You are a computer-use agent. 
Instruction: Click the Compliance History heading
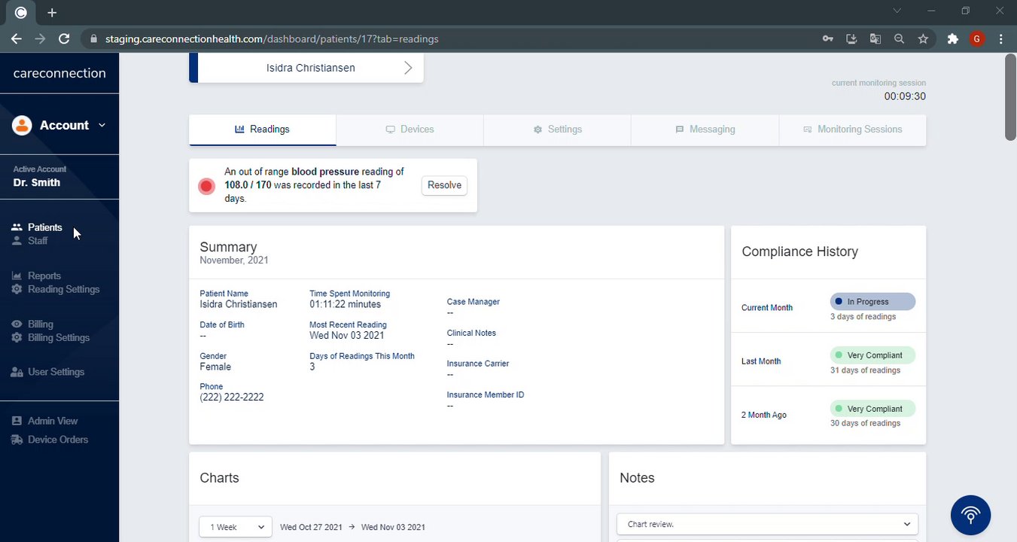tap(799, 251)
